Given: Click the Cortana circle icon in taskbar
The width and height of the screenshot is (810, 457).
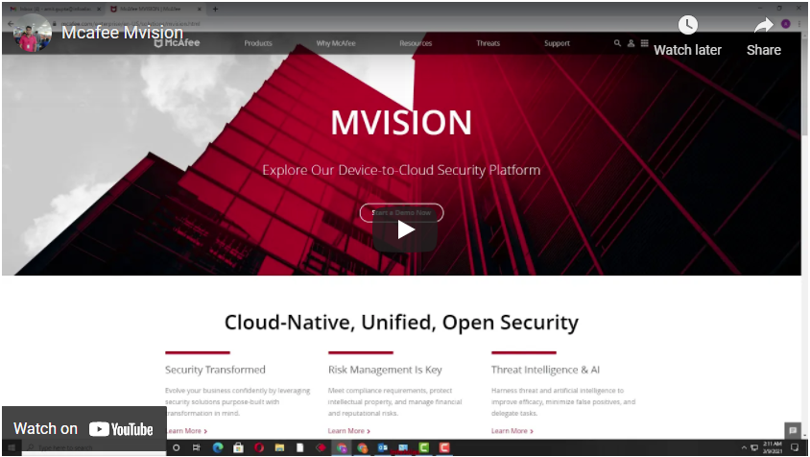Looking at the screenshot, I should [176, 447].
